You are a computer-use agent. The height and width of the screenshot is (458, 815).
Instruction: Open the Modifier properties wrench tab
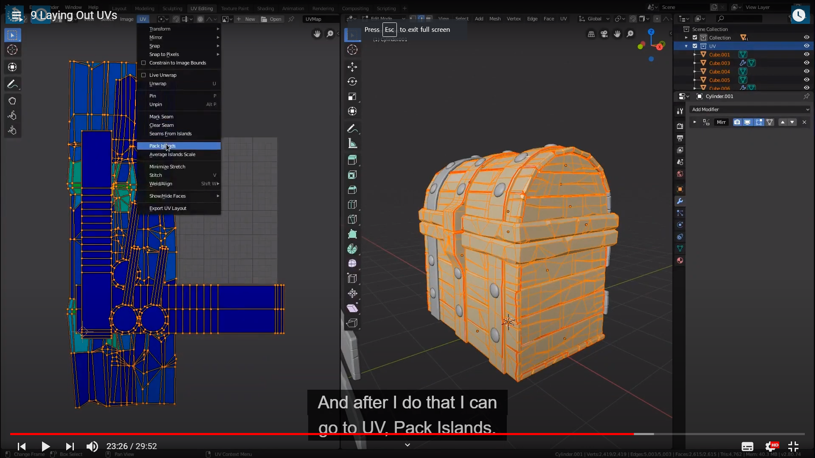click(680, 201)
